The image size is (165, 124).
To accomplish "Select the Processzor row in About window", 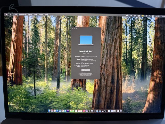I will coord(86,57).
